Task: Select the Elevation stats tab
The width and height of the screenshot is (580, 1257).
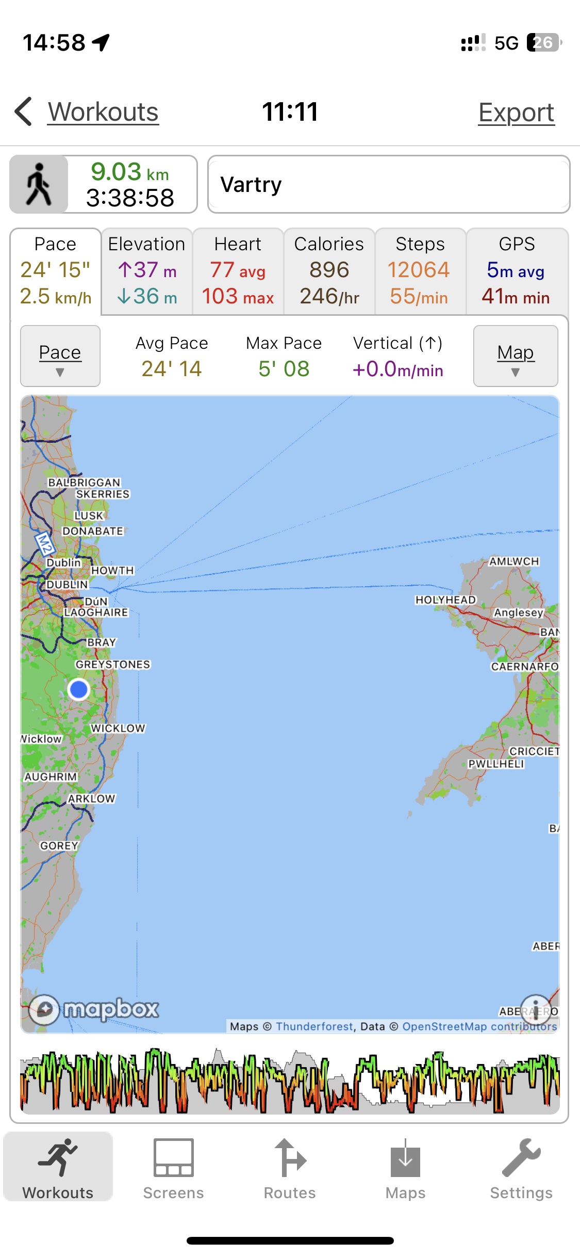Action: pos(147,271)
